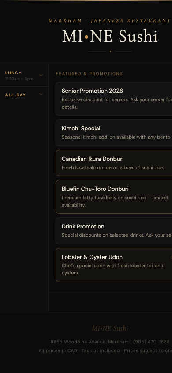Click the 8865 Woodbine Avenue address
This screenshot has width=172, height=373.
(x=90, y=342)
